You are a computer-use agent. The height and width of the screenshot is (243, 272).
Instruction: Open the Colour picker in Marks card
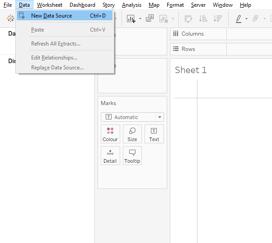click(x=110, y=134)
